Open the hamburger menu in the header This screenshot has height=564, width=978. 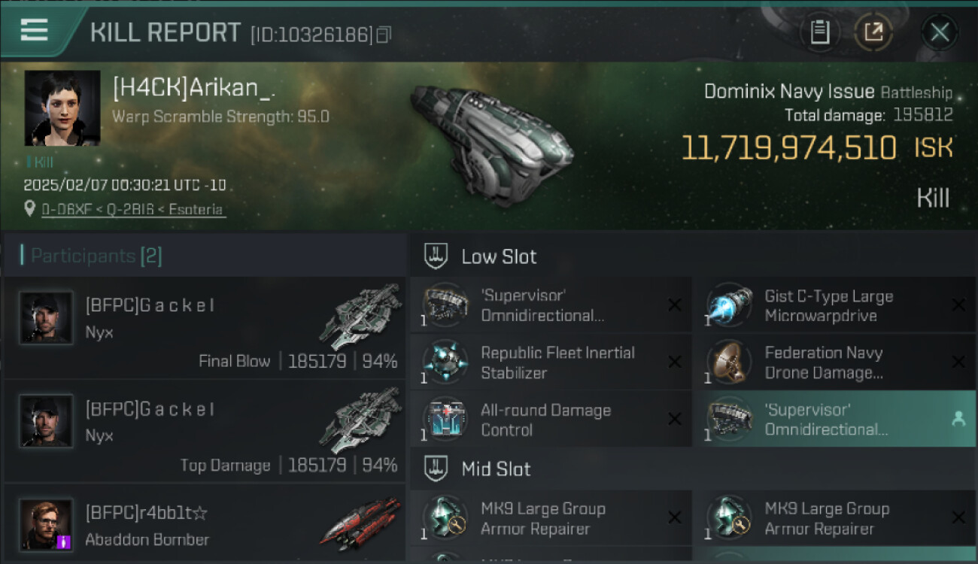point(35,30)
